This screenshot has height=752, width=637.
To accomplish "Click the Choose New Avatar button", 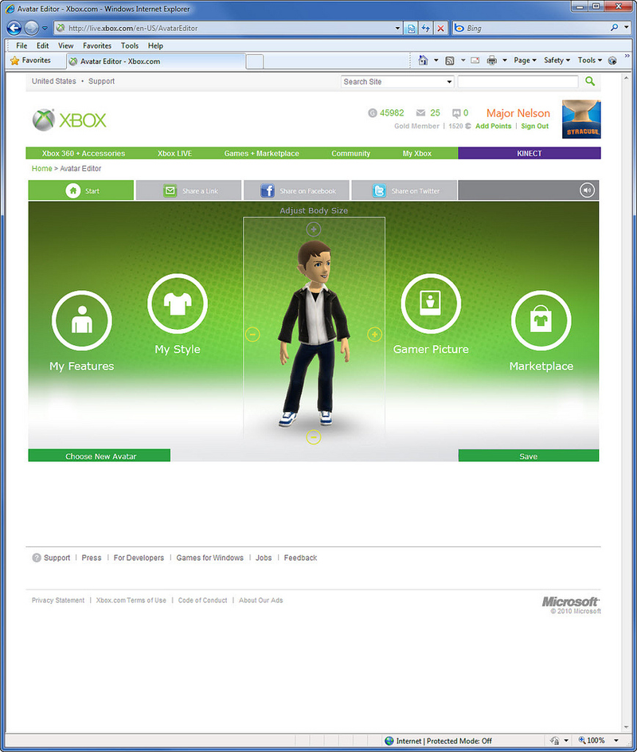I will [100, 456].
